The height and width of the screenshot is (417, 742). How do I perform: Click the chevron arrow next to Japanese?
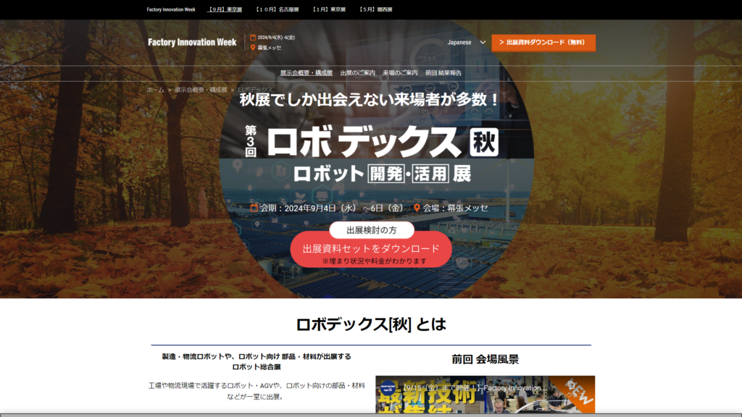pos(483,42)
